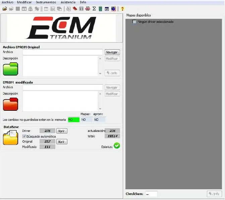Click the blue D window toolbar icon
Viewport: 225px width, 200px height.
(x=107, y=9)
